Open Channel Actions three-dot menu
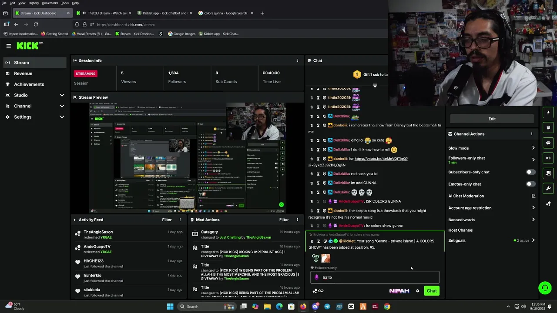 point(531,134)
